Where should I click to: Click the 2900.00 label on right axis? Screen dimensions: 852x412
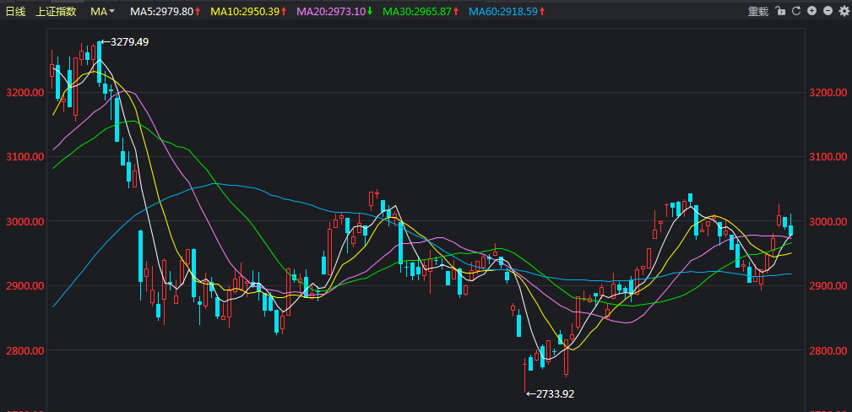[828, 286]
